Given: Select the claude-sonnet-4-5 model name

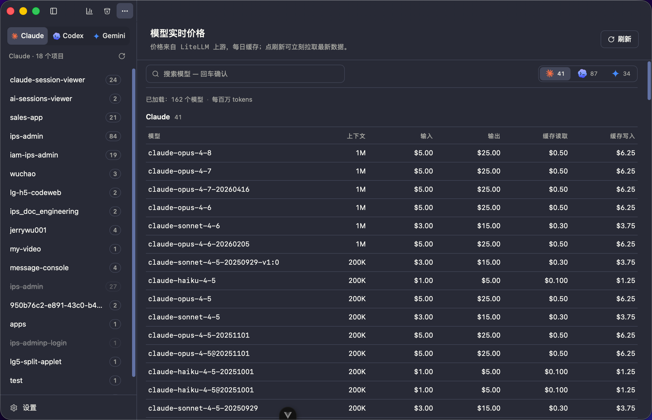Looking at the screenshot, I should click(x=184, y=317).
